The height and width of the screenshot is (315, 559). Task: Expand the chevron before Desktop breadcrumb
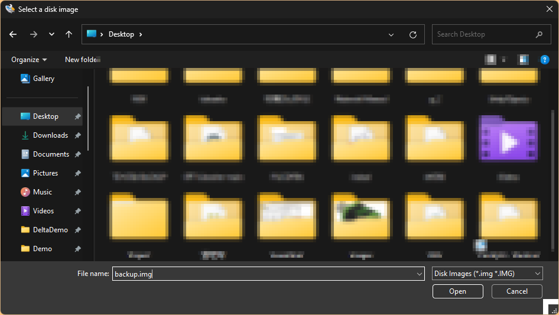(102, 34)
